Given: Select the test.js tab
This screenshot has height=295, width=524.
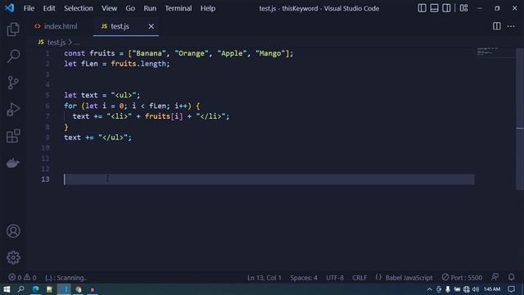Looking at the screenshot, I should coord(120,26).
